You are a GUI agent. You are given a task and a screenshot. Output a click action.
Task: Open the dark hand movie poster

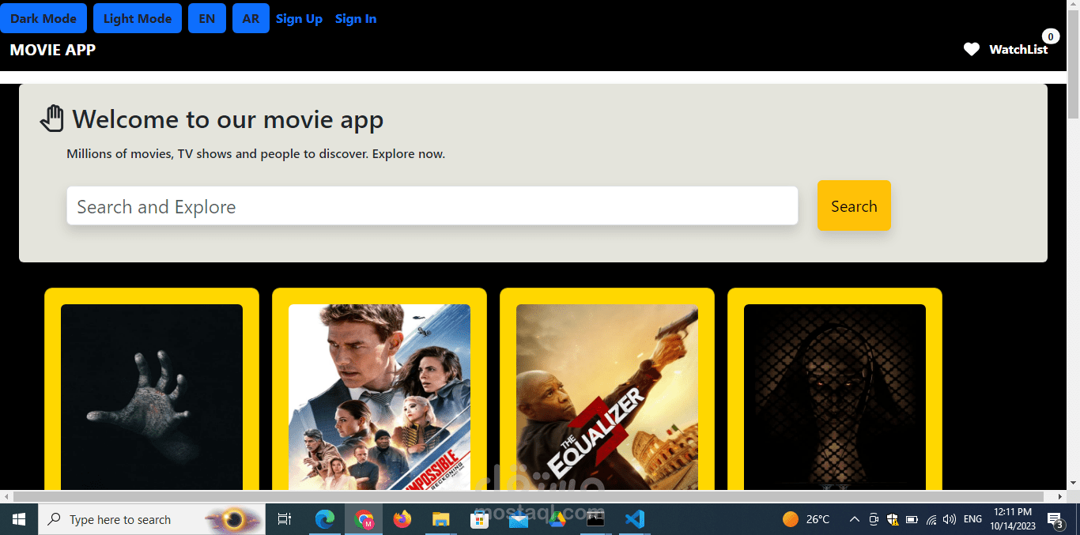tap(152, 397)
